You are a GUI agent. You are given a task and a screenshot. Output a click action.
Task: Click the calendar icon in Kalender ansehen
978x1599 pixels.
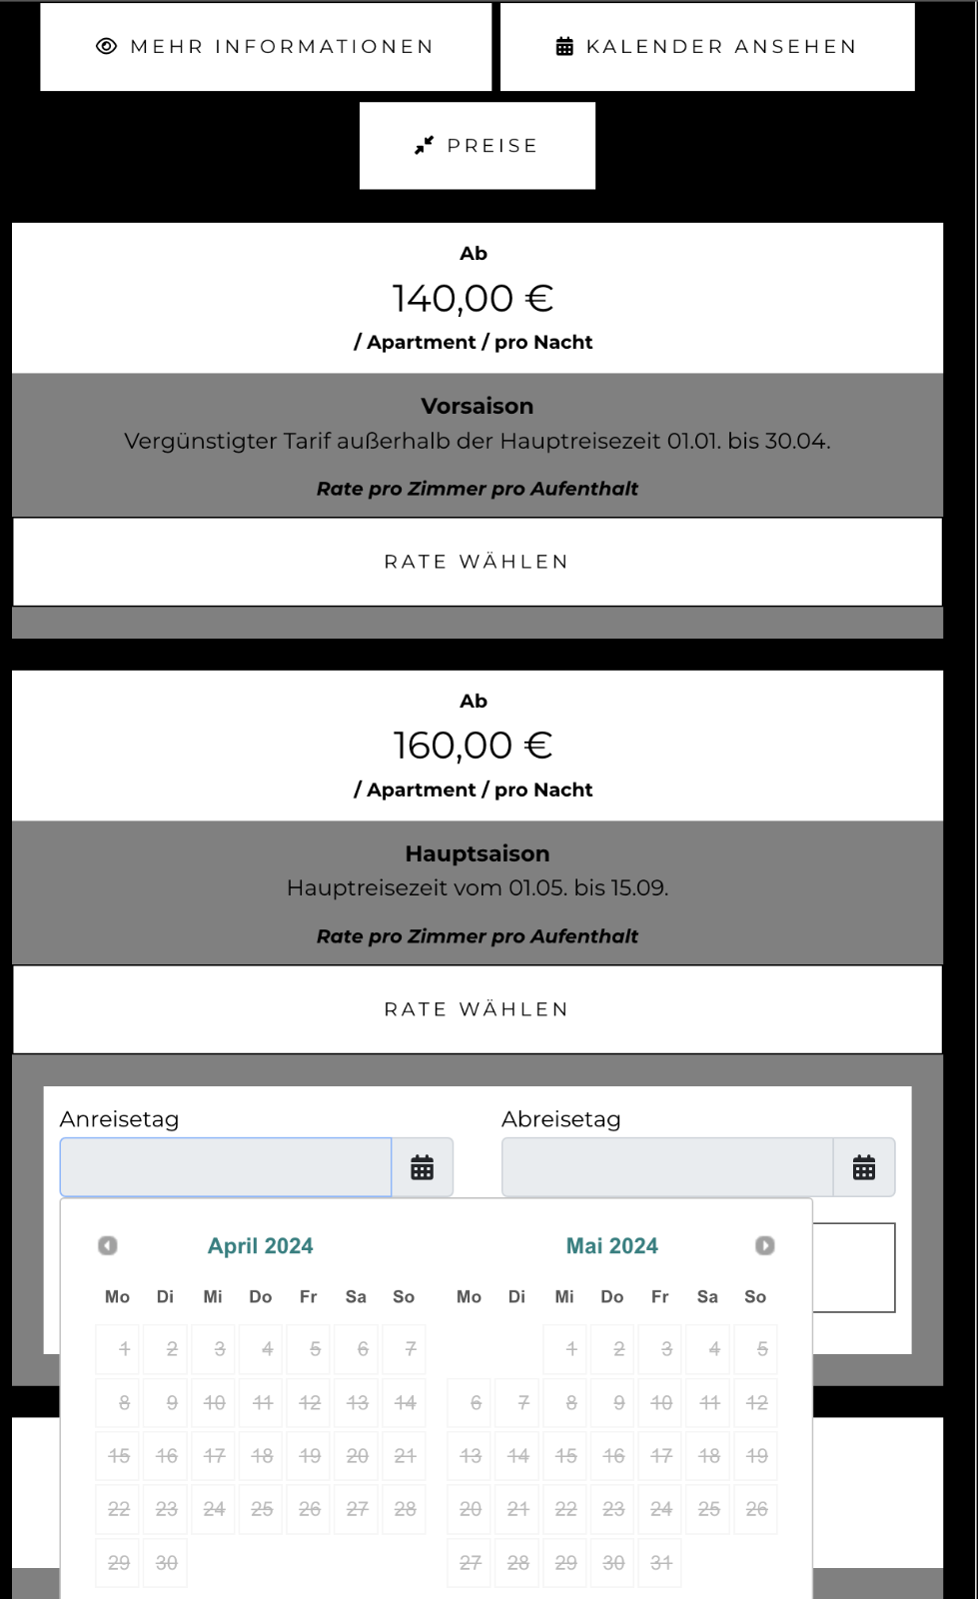click(564, 46)
